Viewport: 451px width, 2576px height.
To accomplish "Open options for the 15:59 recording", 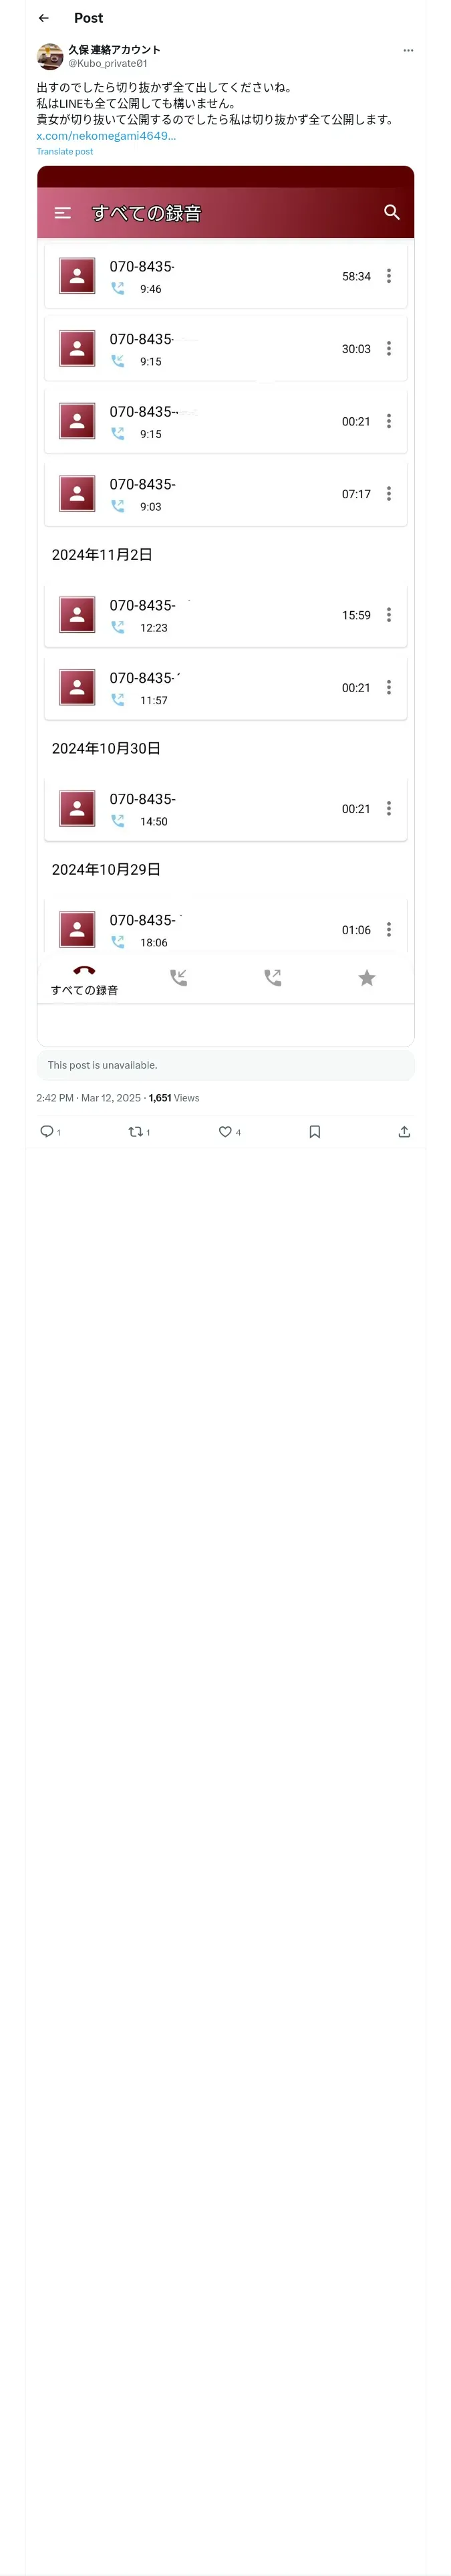I will pos(389,615).
